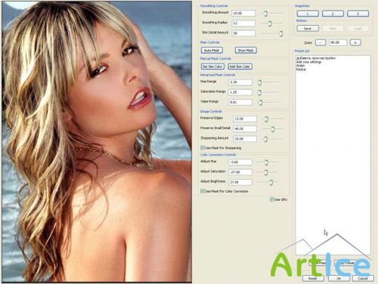Select the third preset list entry
This screenshot has height=284, width=378.
click(x=300, y=66)
